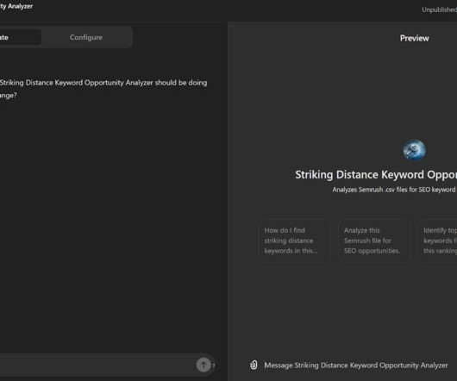
Task: Switch to the Configure tab
Action: click(86, 37)
